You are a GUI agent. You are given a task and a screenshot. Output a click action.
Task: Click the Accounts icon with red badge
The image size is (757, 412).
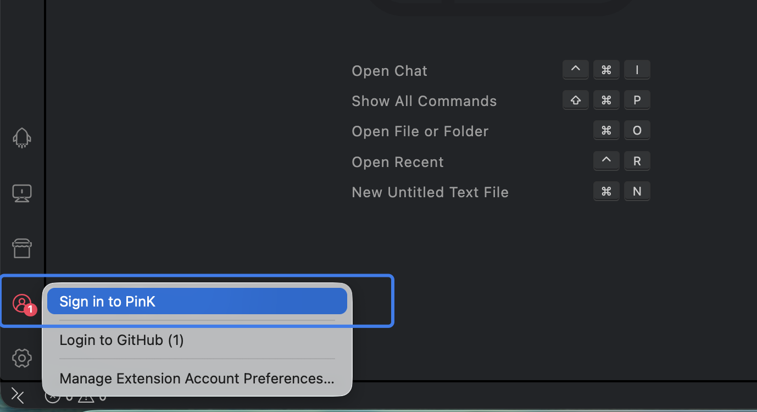click(x=22, y=303)
